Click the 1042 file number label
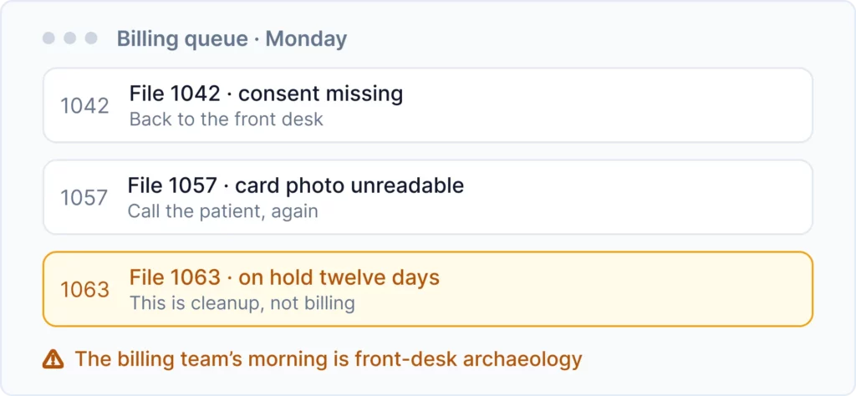Screen dimensions: 856x396 (x=84, y=106)
